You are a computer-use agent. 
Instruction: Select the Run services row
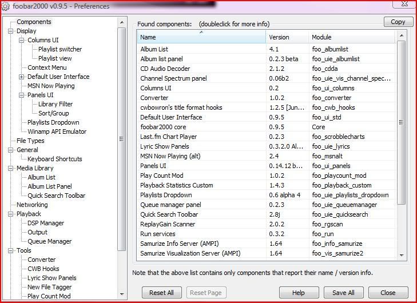(266, 234)
